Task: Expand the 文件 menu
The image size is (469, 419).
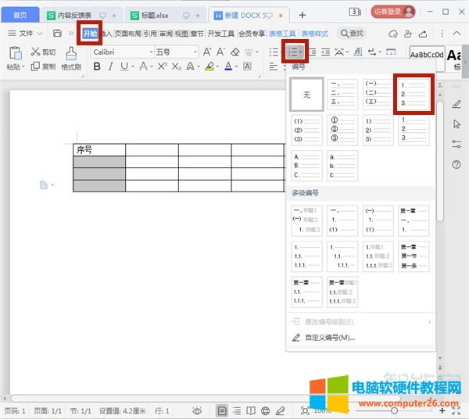Action: pyautogui.click(x=26, y=34)
